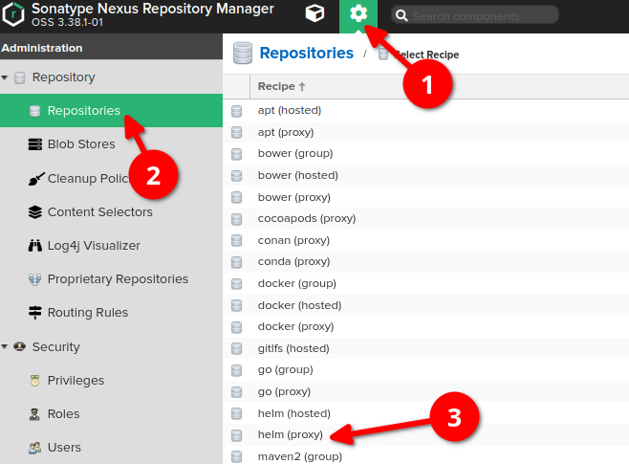Click the Privileges medal icon

pos(35,380)
